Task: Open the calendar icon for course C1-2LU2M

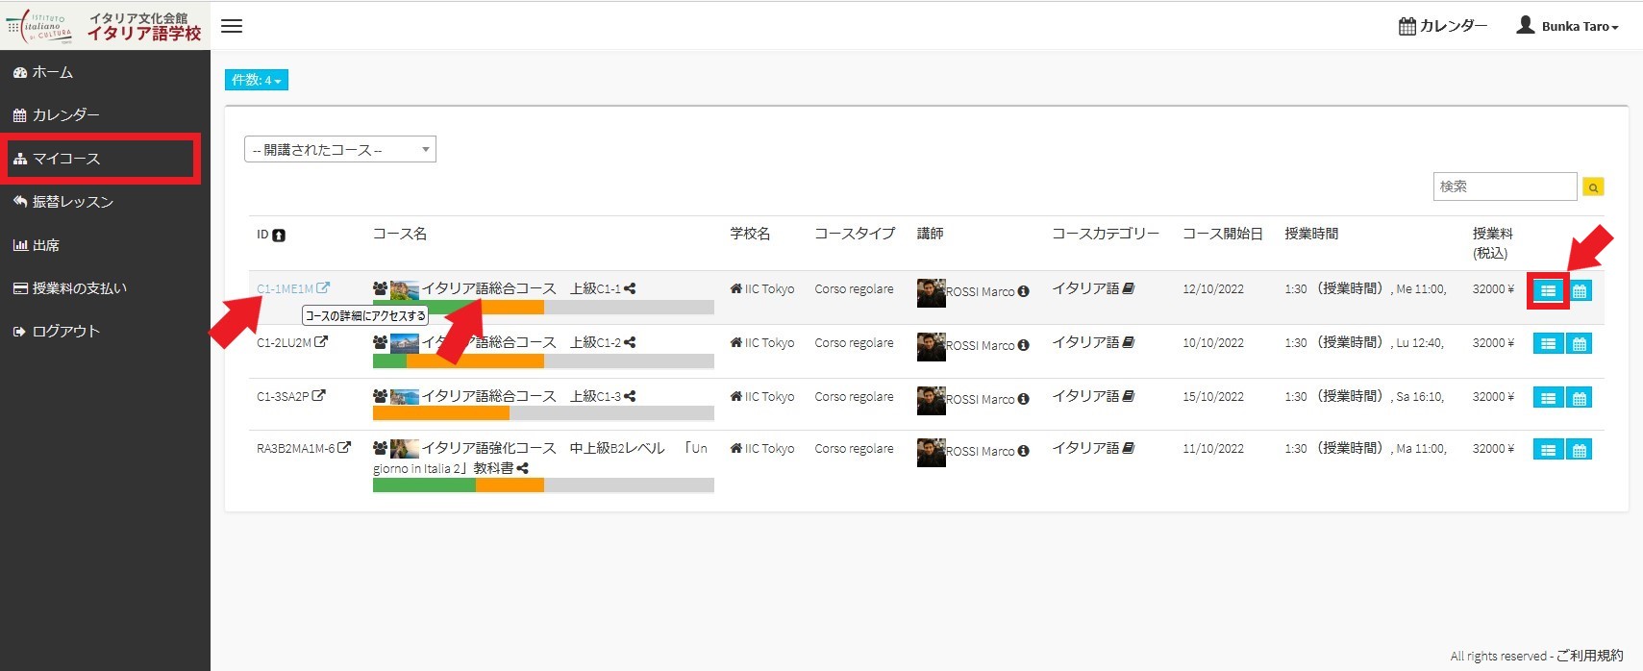Action: (x=1580, y=344)
